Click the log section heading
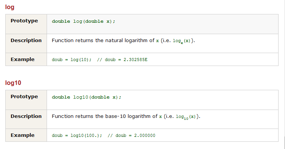 pyautogui.click(x=9, y=7)
